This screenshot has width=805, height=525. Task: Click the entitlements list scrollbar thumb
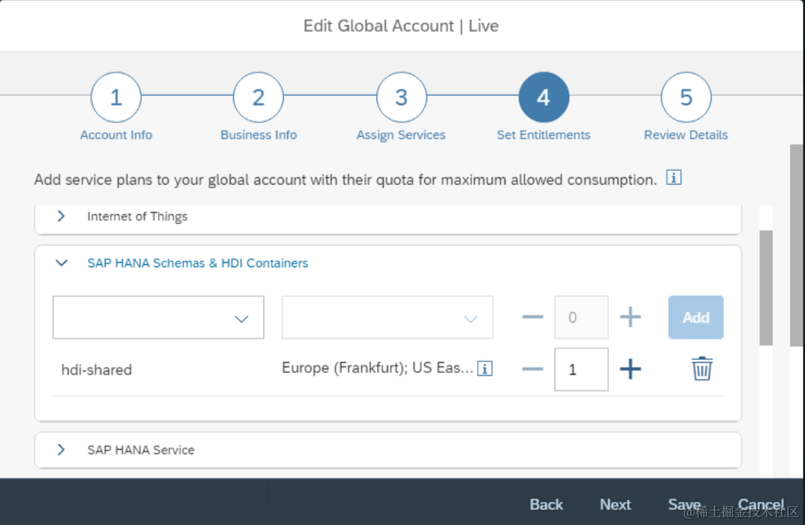tap(766, 287)
